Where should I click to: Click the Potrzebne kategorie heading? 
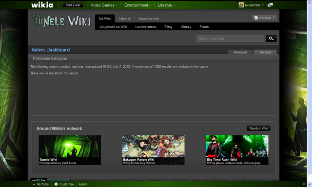pos(50,58)
